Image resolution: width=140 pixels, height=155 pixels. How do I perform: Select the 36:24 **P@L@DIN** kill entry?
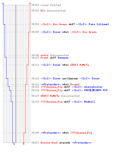(69, 90)
